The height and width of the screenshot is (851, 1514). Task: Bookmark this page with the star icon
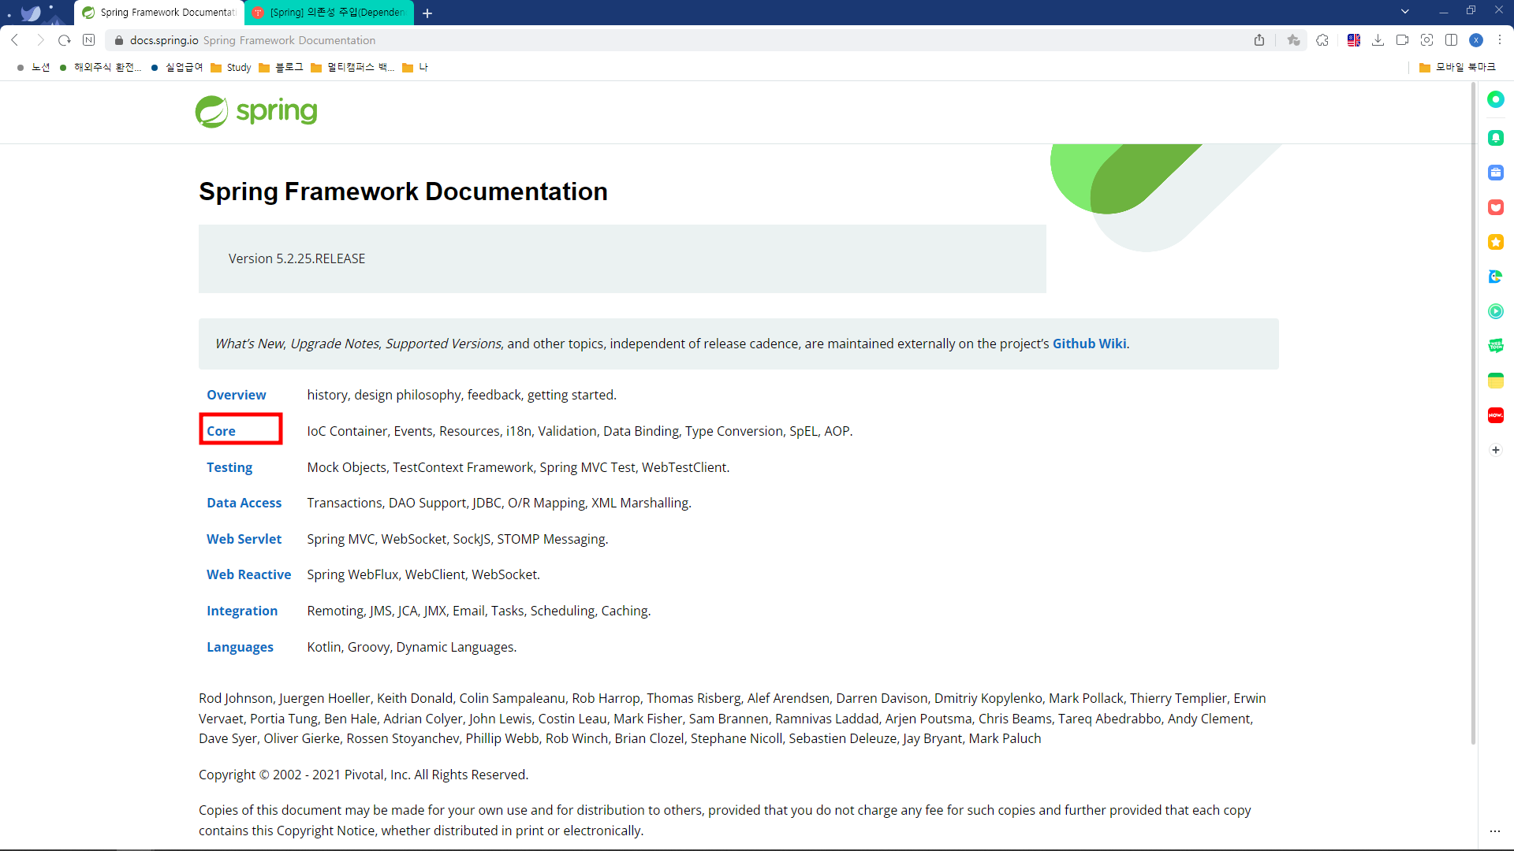click(1293, 40)
